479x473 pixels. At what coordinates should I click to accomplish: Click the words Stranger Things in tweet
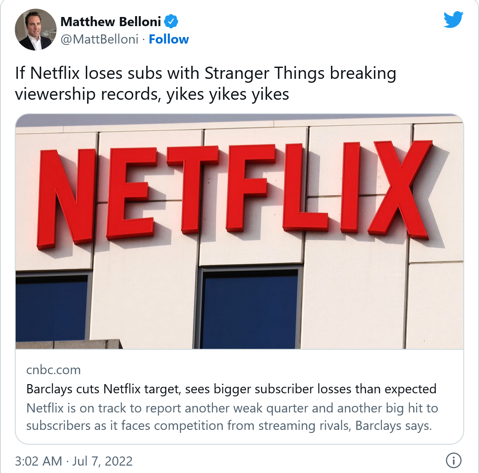(264, 73)
